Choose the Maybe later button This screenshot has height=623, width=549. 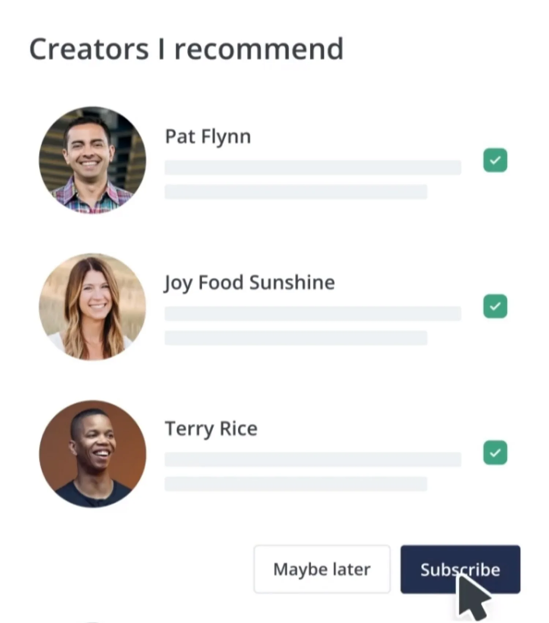[x=322, y=569]
